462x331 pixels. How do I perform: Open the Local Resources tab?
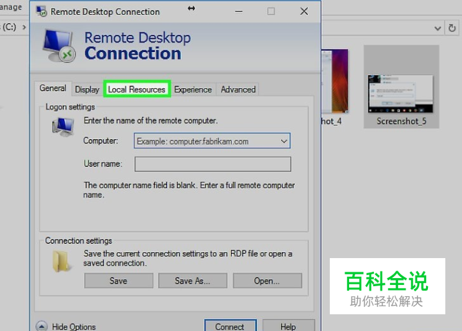click(x=137, y=89)
